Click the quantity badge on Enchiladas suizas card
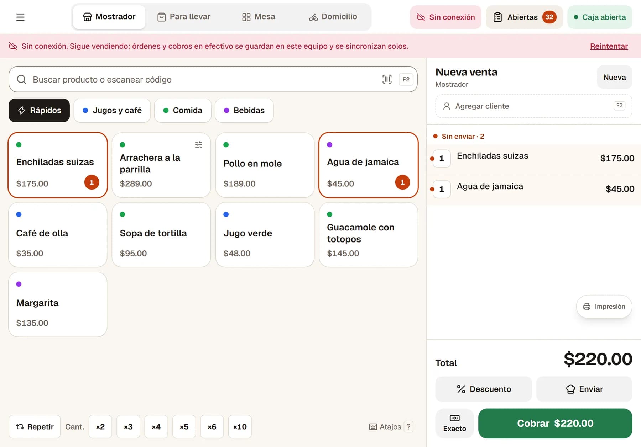Image resolution: width=641 pixels, height=447 pixels. click(92, 182)
